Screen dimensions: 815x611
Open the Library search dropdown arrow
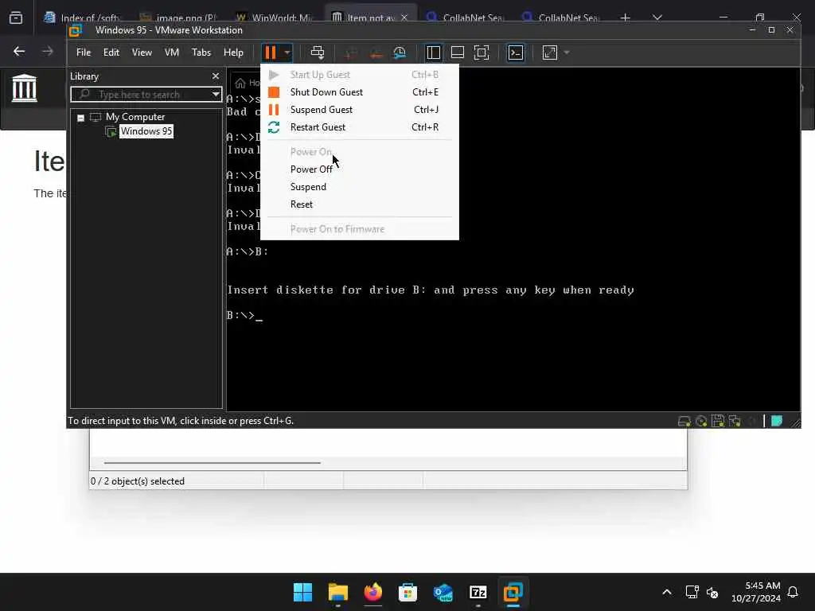(x=215, y=95)
